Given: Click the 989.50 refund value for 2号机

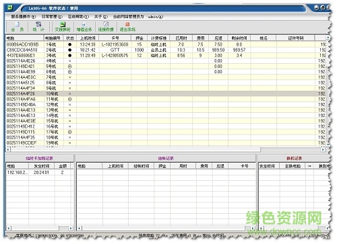Looking at the screenshot, I should [x=218, y=50].
